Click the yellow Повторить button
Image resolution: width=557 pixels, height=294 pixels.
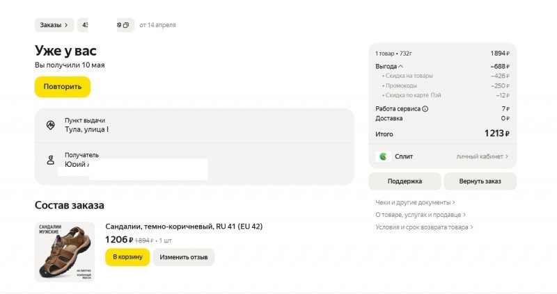click(63, 87)
